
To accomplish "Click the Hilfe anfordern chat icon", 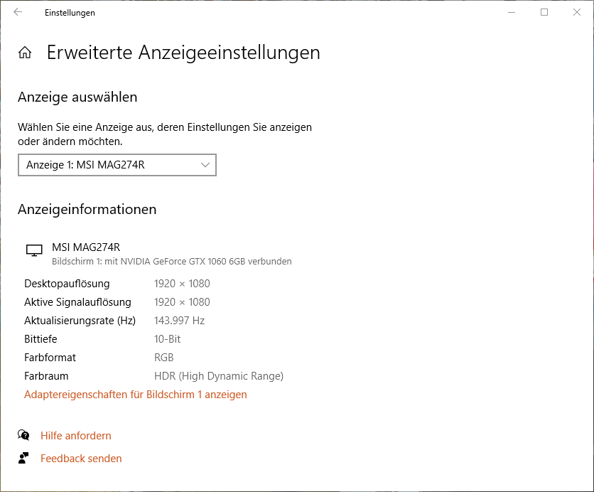I will click(x=23, y=435).
